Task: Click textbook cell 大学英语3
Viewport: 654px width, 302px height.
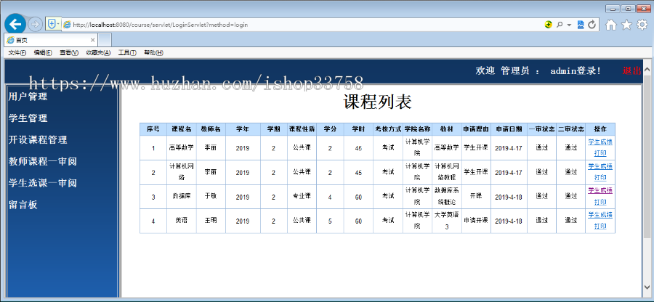Action: click(x=447, y=221)
